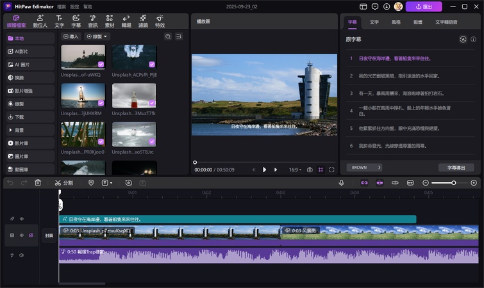Viewport: 484px width, 288px height.
Task: Expand the BROWN style selector arrow
Action: point(380,167)
